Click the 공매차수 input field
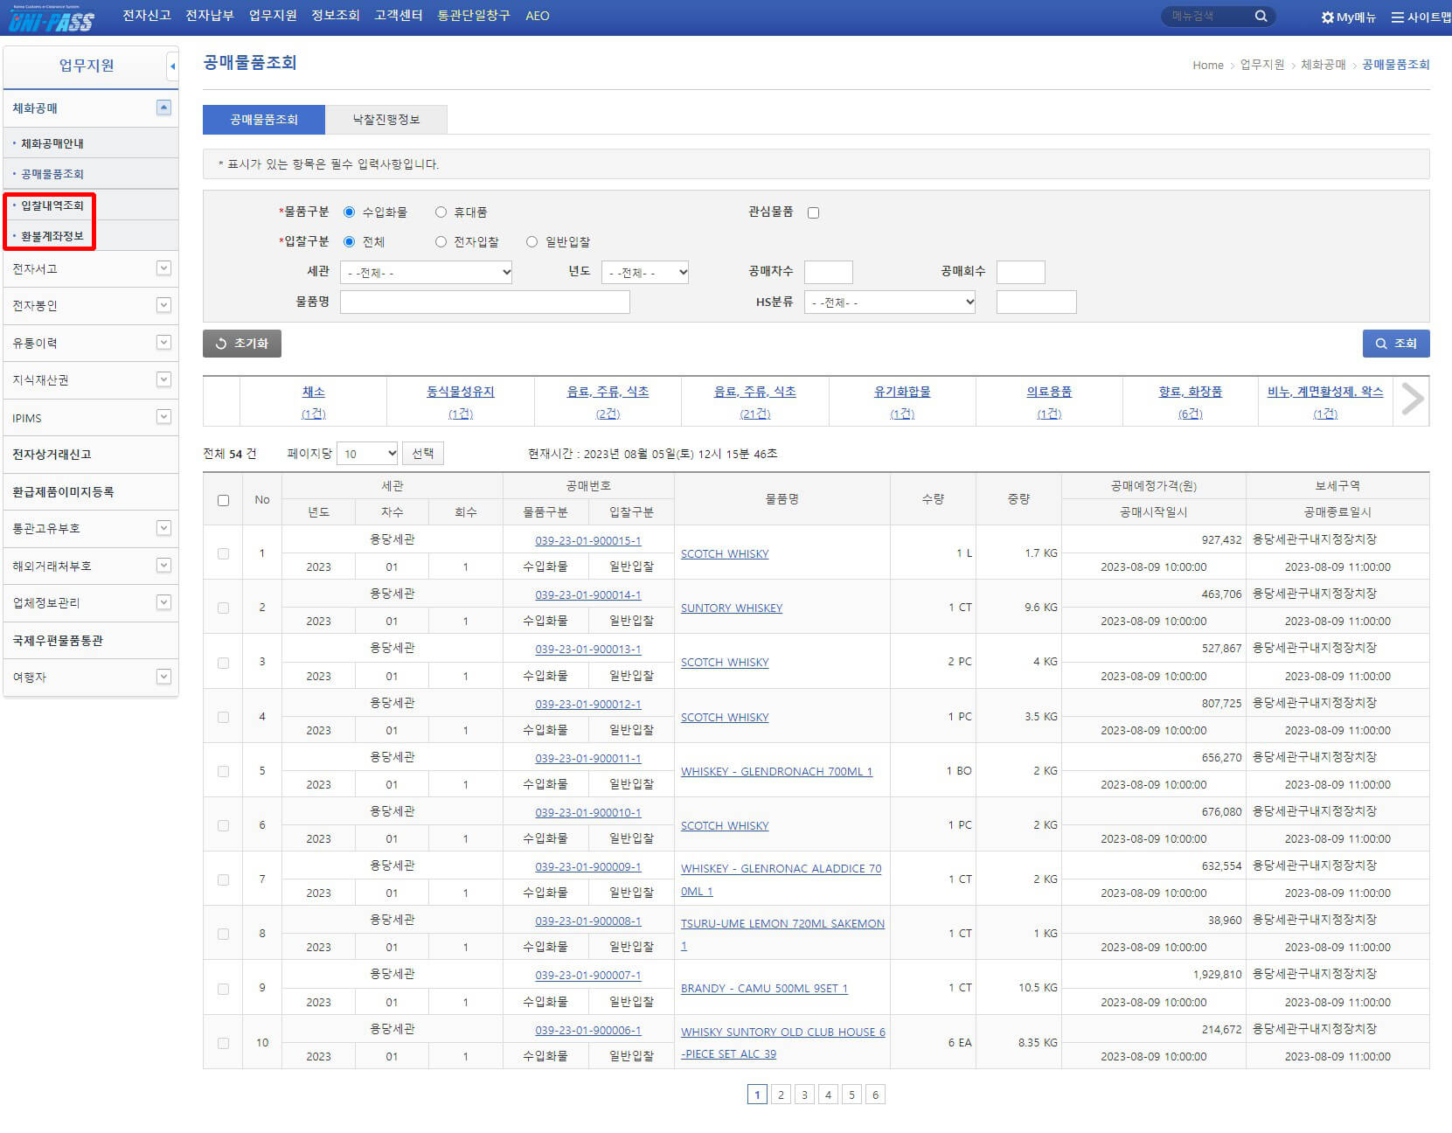Screen dimensions: 1452x1133 829,273
